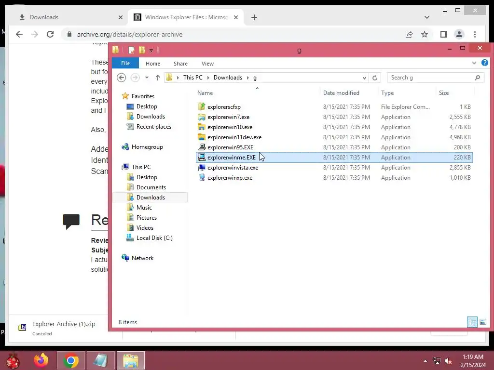Image resolution: width=494 pixels, height=370 pixels.
Task: Select Desktop under Favorites
Action: tap(147, 106)
